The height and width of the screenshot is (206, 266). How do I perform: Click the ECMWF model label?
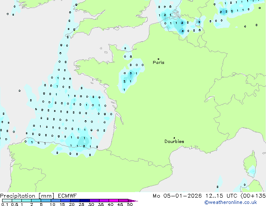tap(68, 196)
